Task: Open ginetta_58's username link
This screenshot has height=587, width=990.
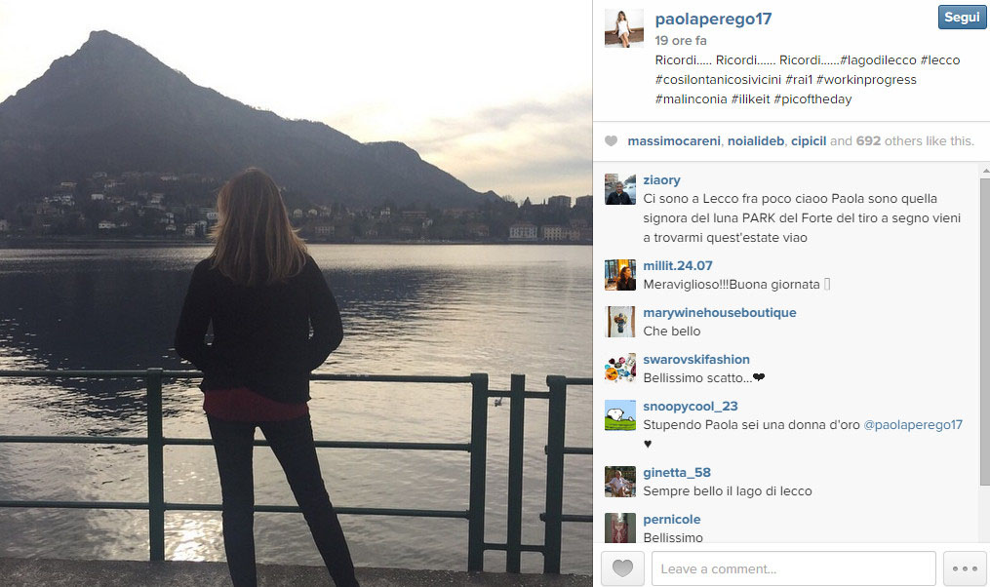Action: click(x=677, y=472)
